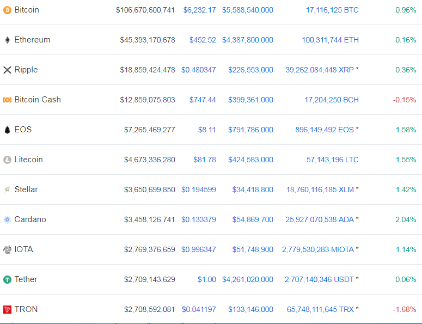
Task: Open the Stellar coin name
Action: [x=26, y=189]
